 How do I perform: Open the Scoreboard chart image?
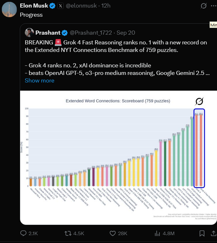tap(118, 157)
